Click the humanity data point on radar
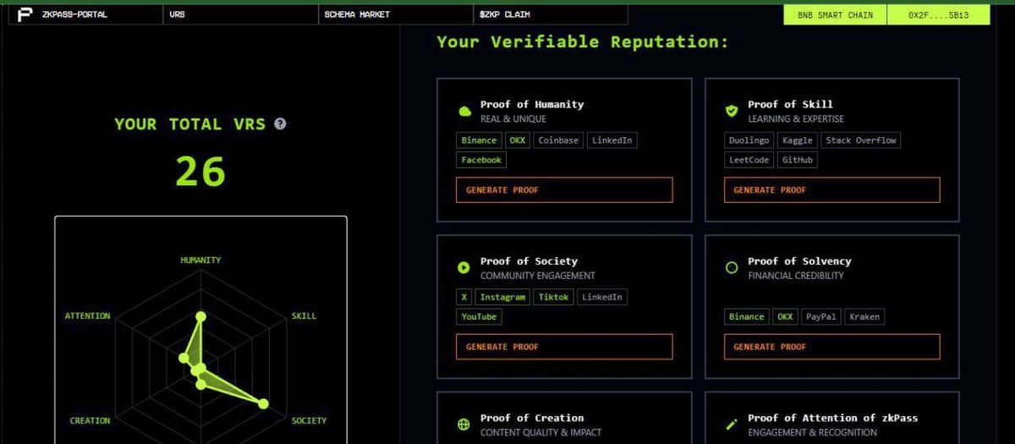This screenshot has height=444, width=1015. point(200,318)
